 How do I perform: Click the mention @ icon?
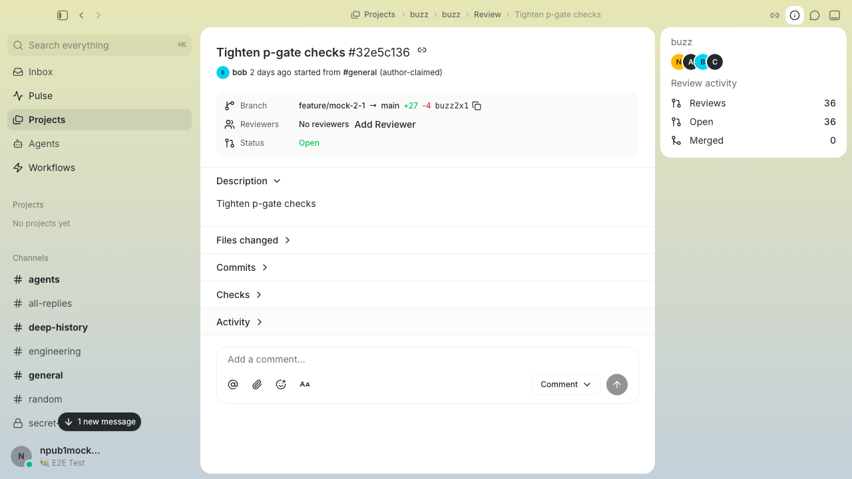click(x=233, y=385)
